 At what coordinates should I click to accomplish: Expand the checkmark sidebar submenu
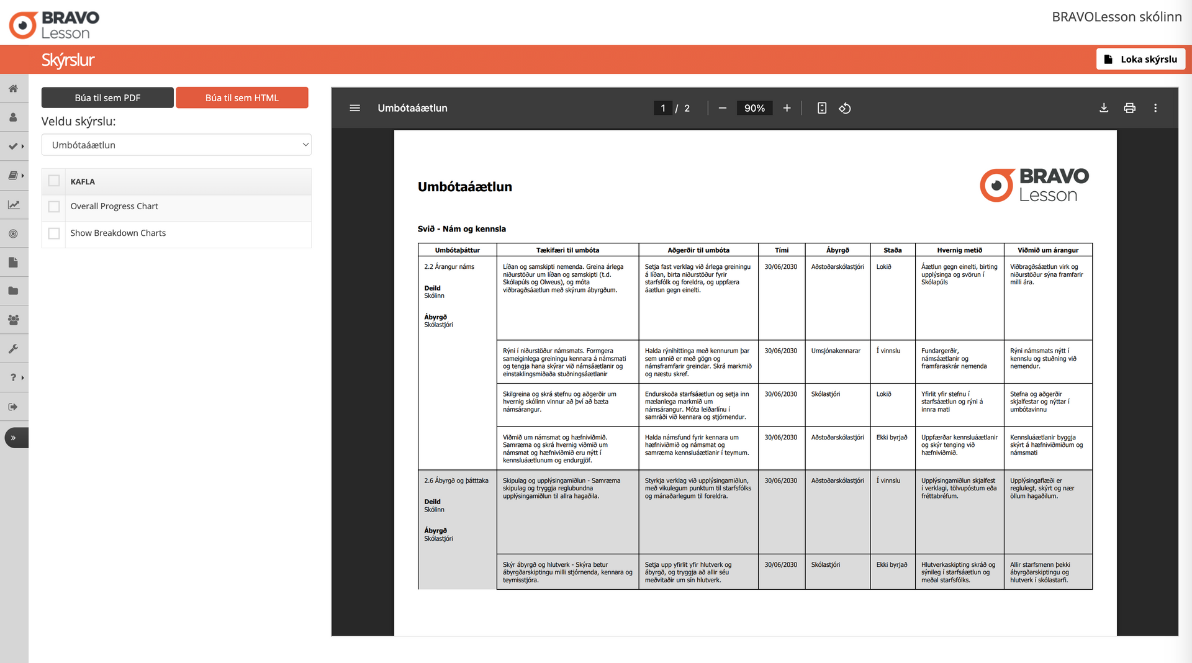point(16,147)
